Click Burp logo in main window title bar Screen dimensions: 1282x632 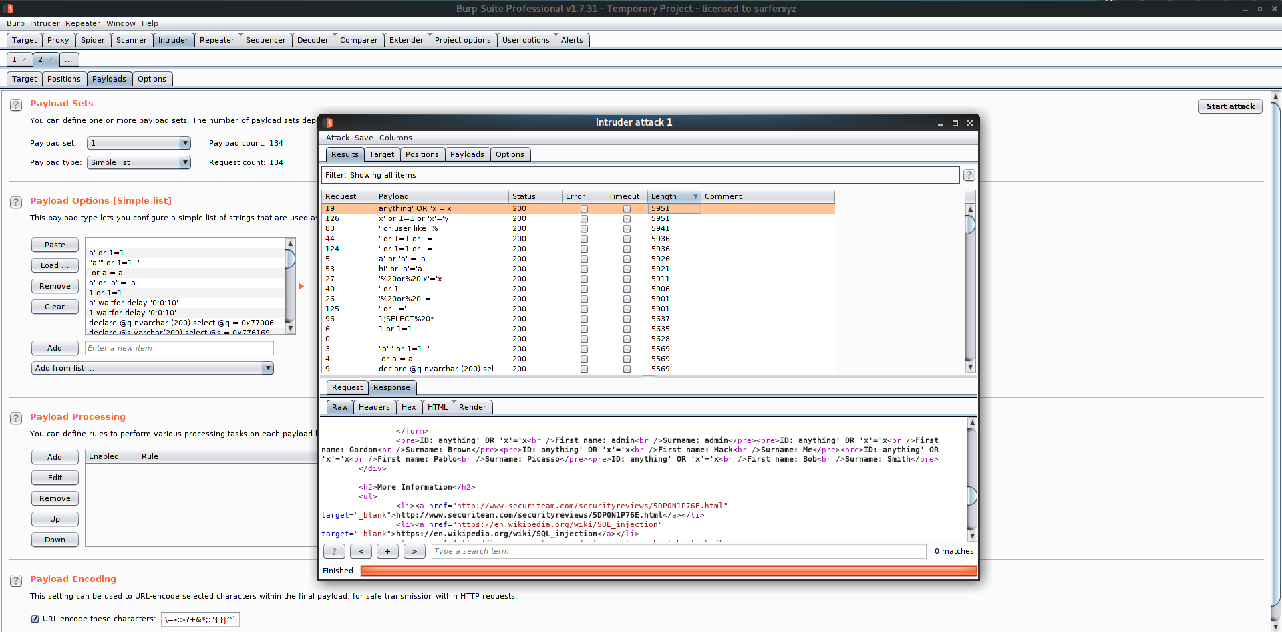pos(9,8)
